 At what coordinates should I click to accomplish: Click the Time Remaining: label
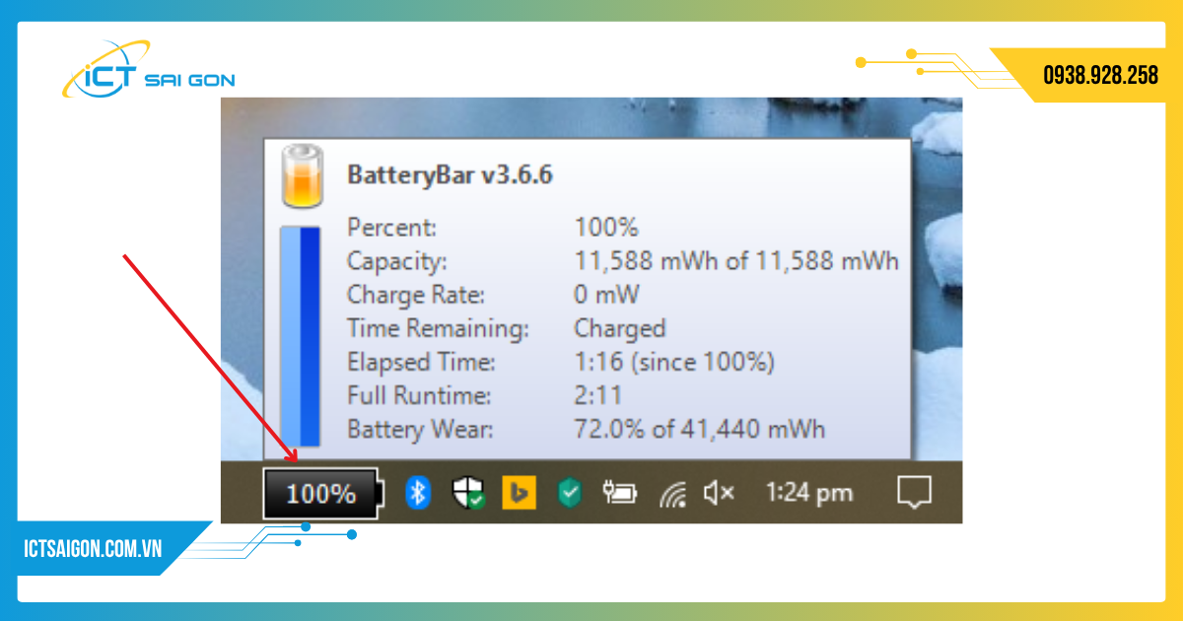click(x=438, y=328)
